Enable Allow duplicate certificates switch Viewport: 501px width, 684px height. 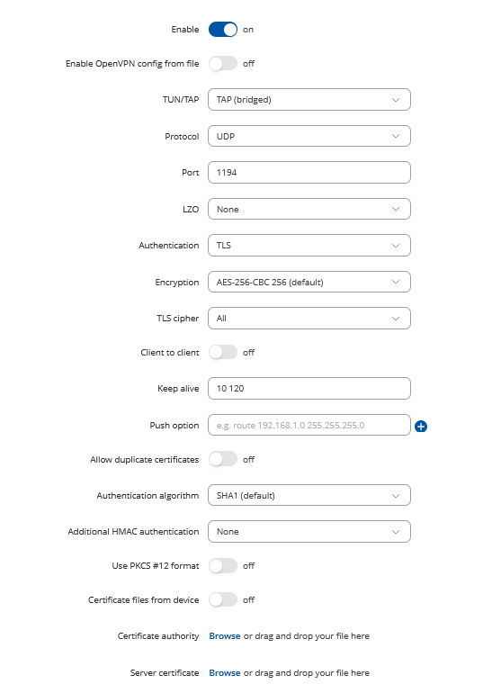coord(223,459)
